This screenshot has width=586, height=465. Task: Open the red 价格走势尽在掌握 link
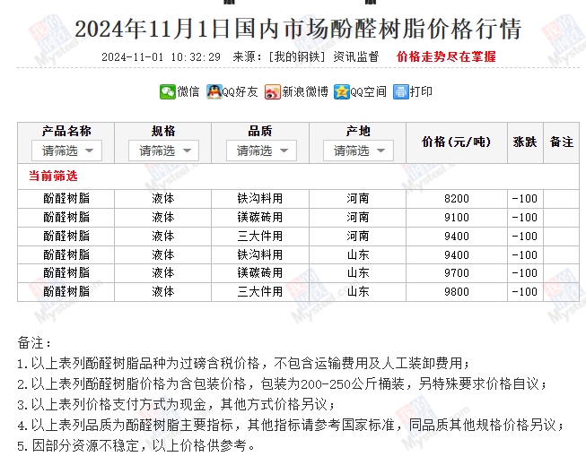(x=445, y=56)
